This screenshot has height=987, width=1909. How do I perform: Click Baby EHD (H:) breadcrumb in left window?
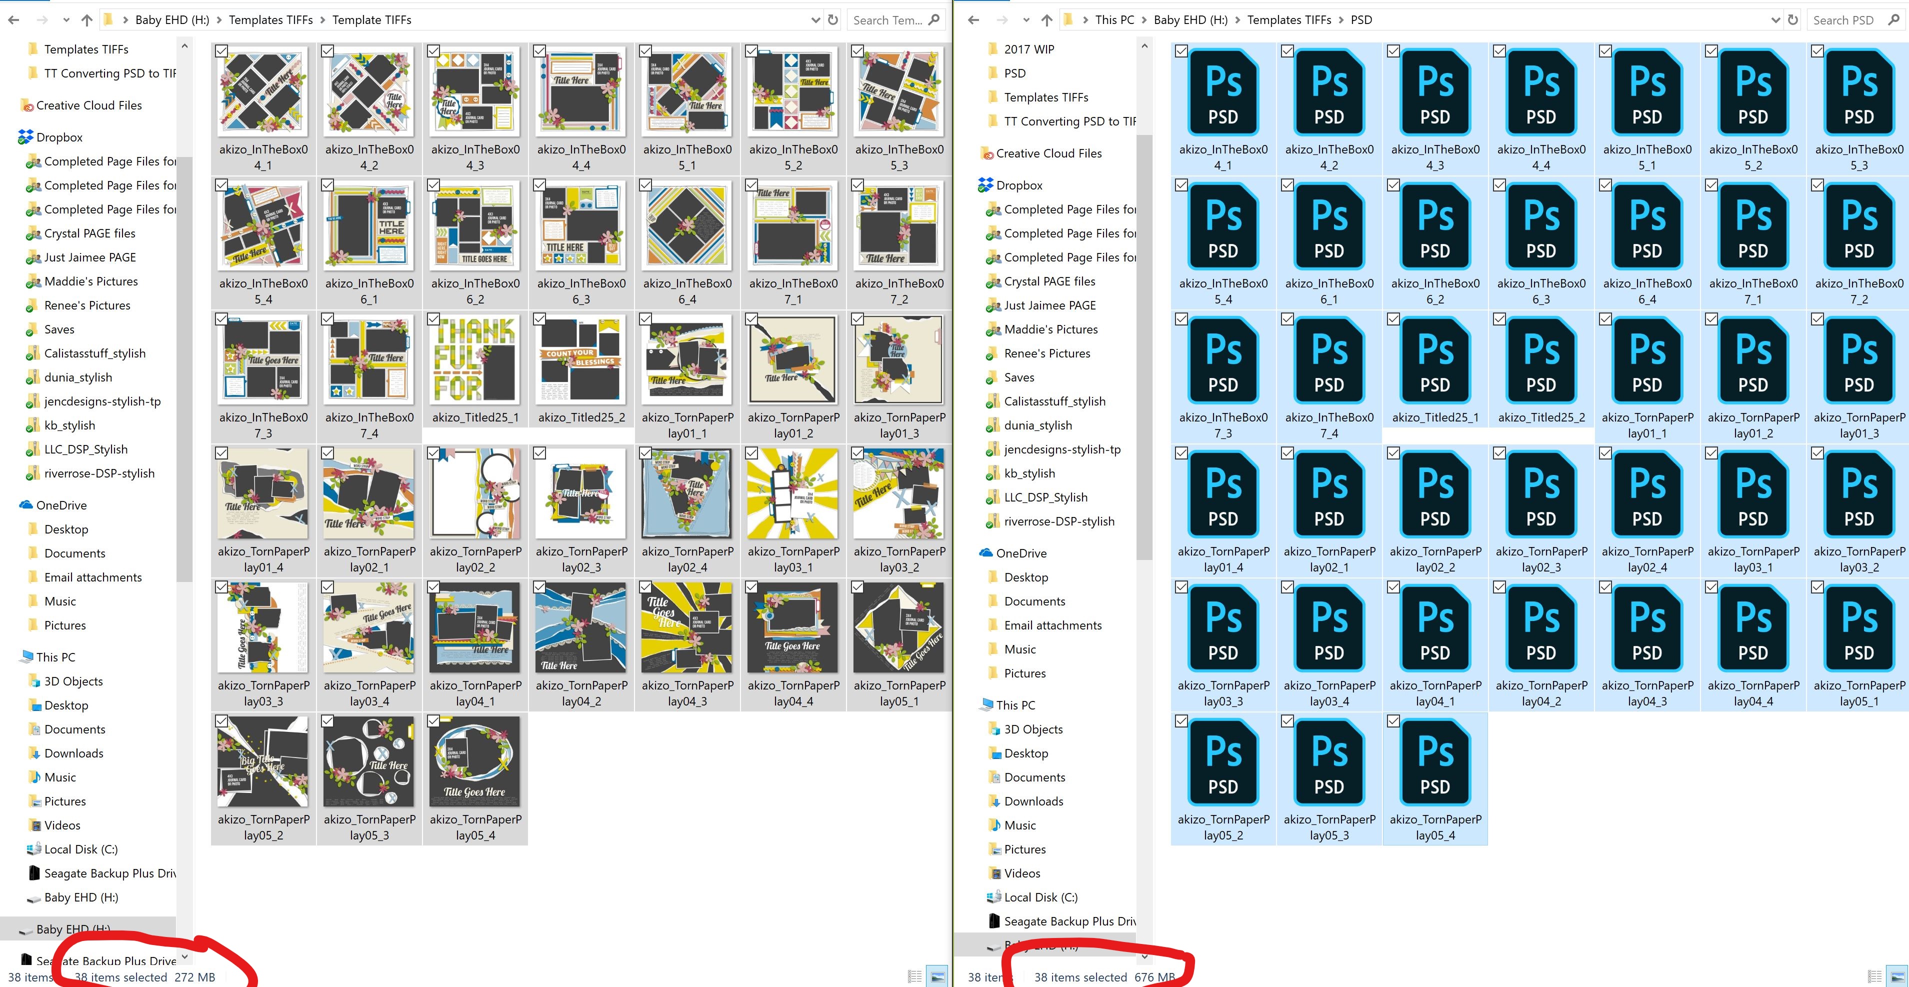tap(172, 20)
